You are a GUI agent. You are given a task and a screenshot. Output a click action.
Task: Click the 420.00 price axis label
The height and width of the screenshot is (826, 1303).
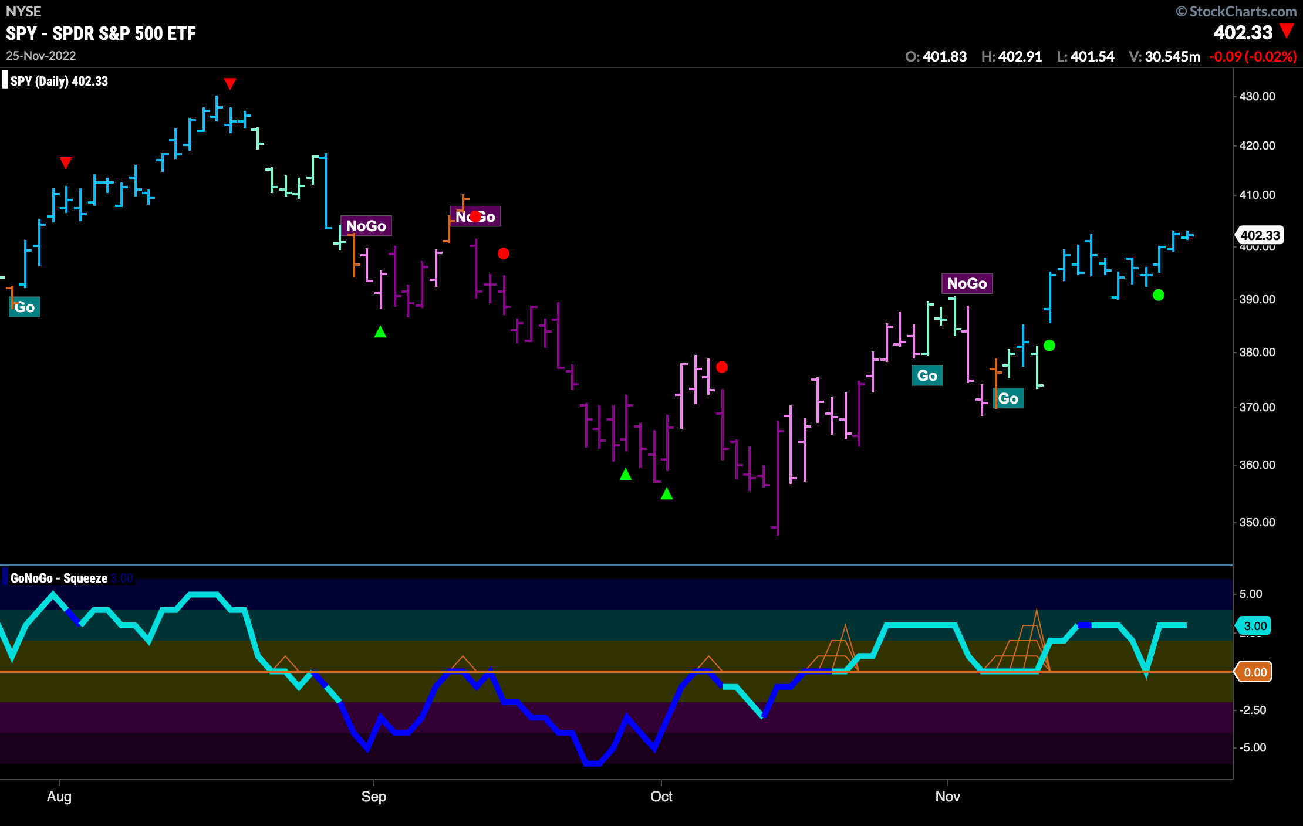pyautogui.click(x=1257, y=145)
